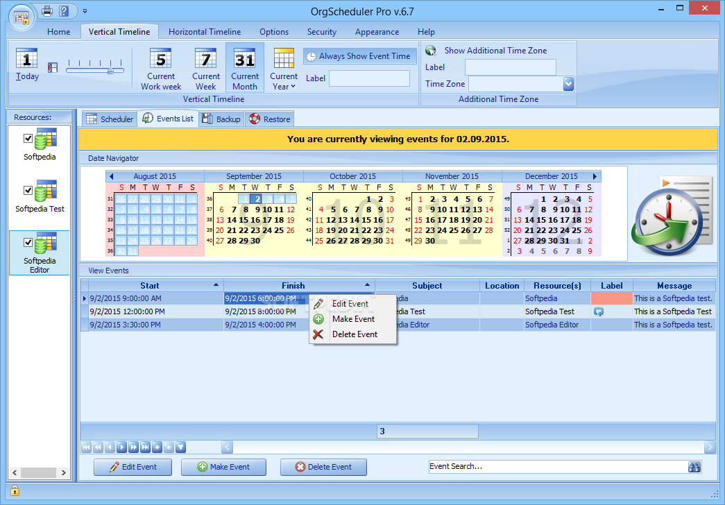Choose Delete Event from context menu
Viewport: 725px width, 505px height.
(353, 334)
